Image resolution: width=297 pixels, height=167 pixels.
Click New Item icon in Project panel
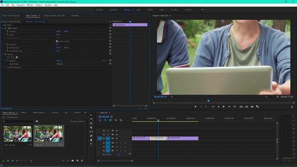pyautogui.click(x=77, y=161)
